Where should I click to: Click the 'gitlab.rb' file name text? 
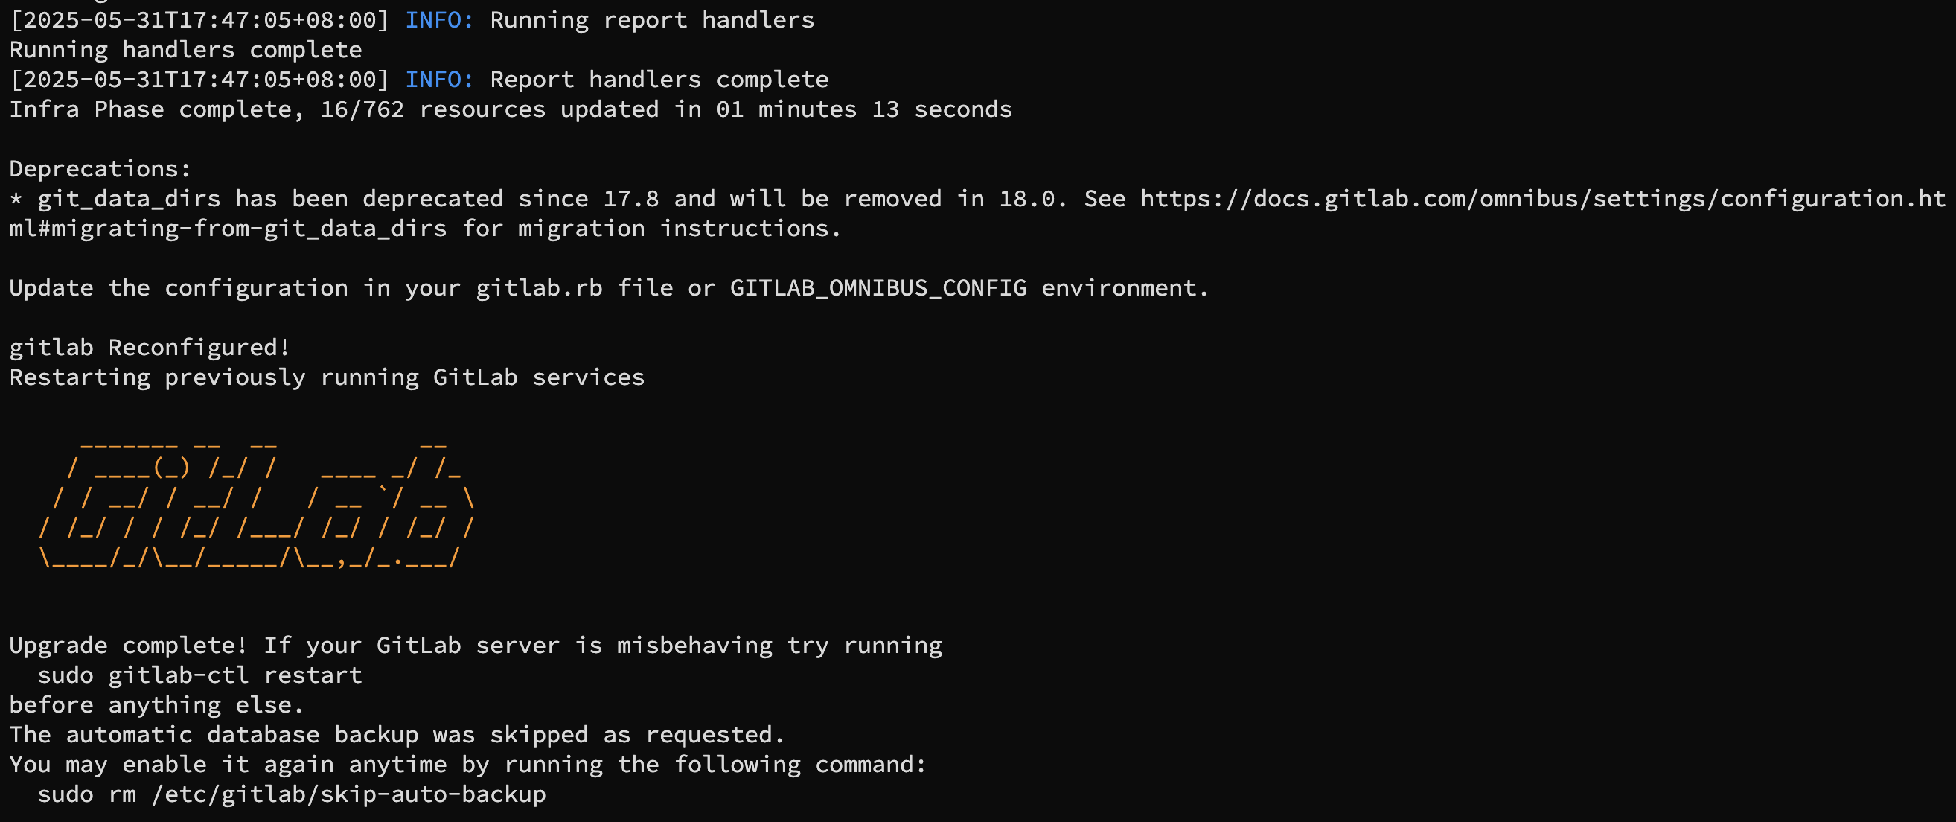click(x=539, y=289)
